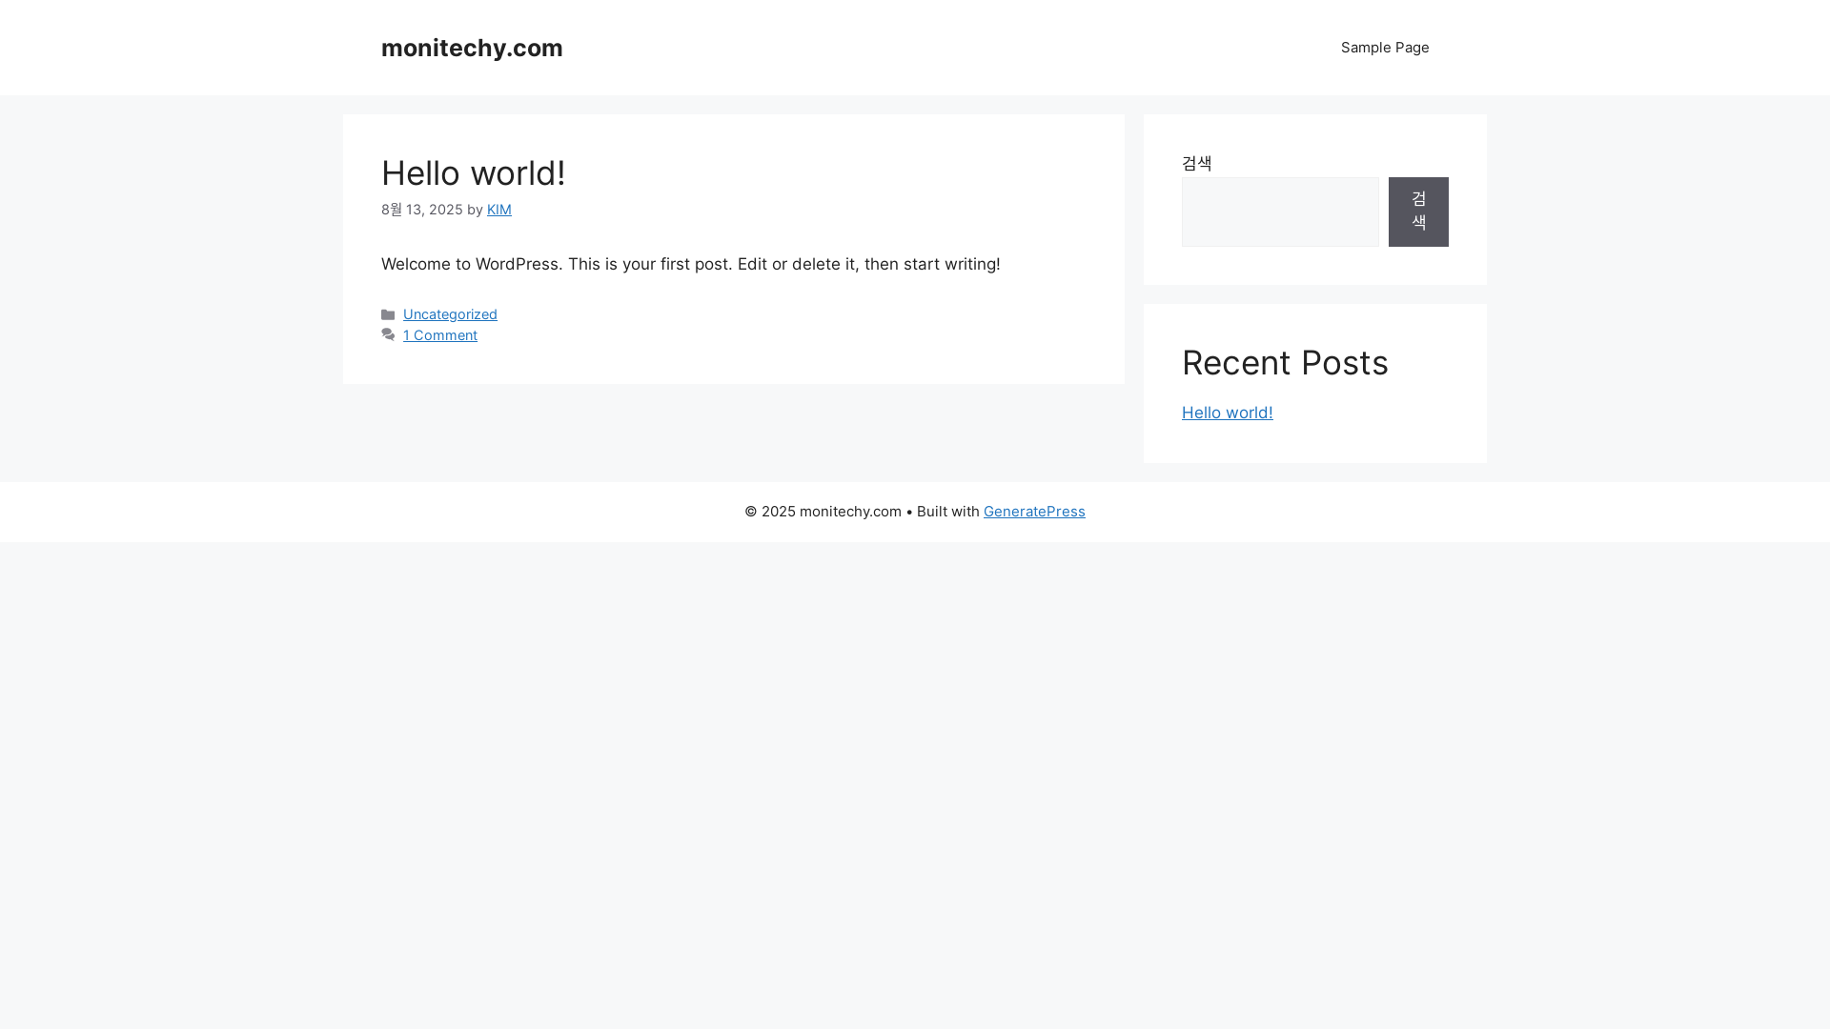The width and height of the screenshot is (1830, 1029).
Task: Open Hello world! under Recent Posts
Action: point(1228,413)
